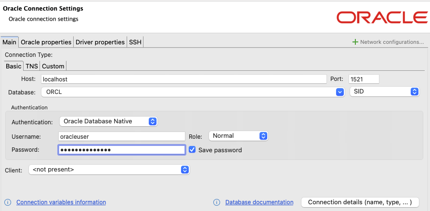Click the green plus Network configurations icon
The width and height of the screenshot is (430, 211).
click(355, 42)
